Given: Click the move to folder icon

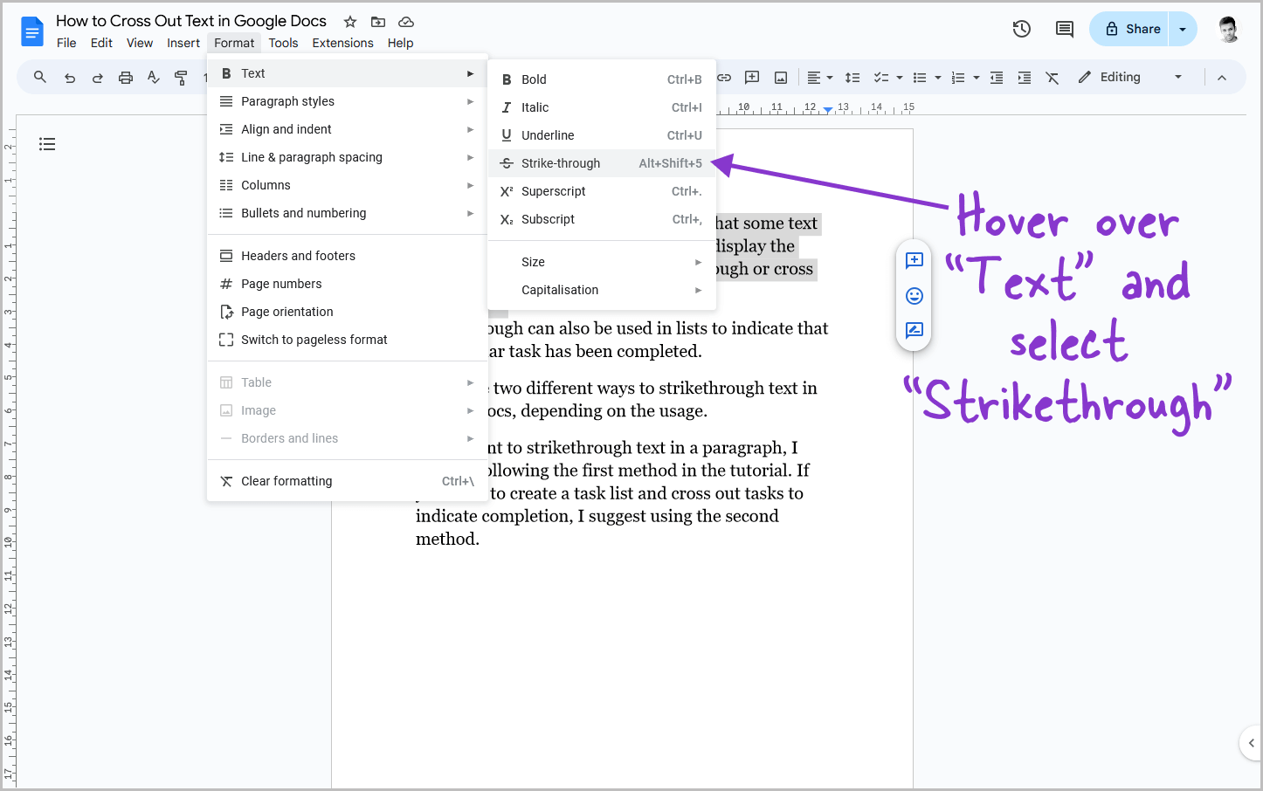Looking at the screenshot, I should pos(378,22).
